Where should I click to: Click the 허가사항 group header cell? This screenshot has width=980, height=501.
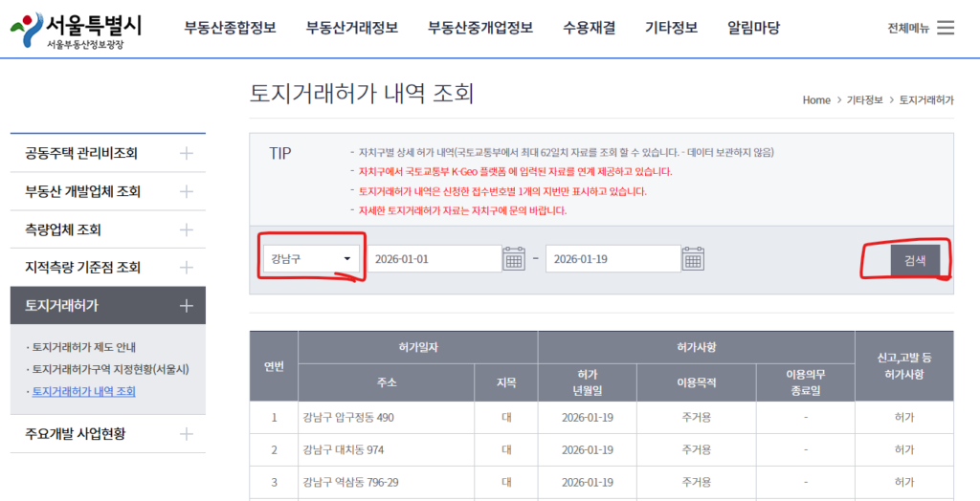pos(697,347)
